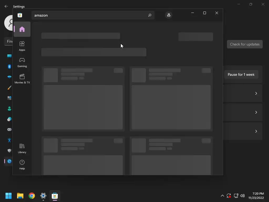Open Gaming category in Settings sidebar

[x=9, y=129]
